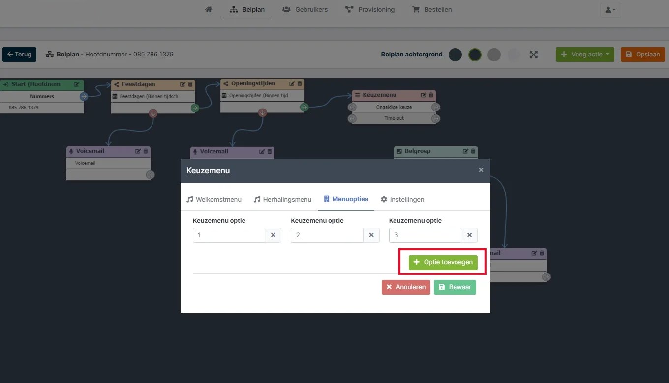Expand the Voeg actie dropdown
The height and width of the screenshot is (383, 669).
(x=585, y=55)
